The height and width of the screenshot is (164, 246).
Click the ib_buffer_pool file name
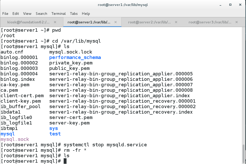pos(21,107)
